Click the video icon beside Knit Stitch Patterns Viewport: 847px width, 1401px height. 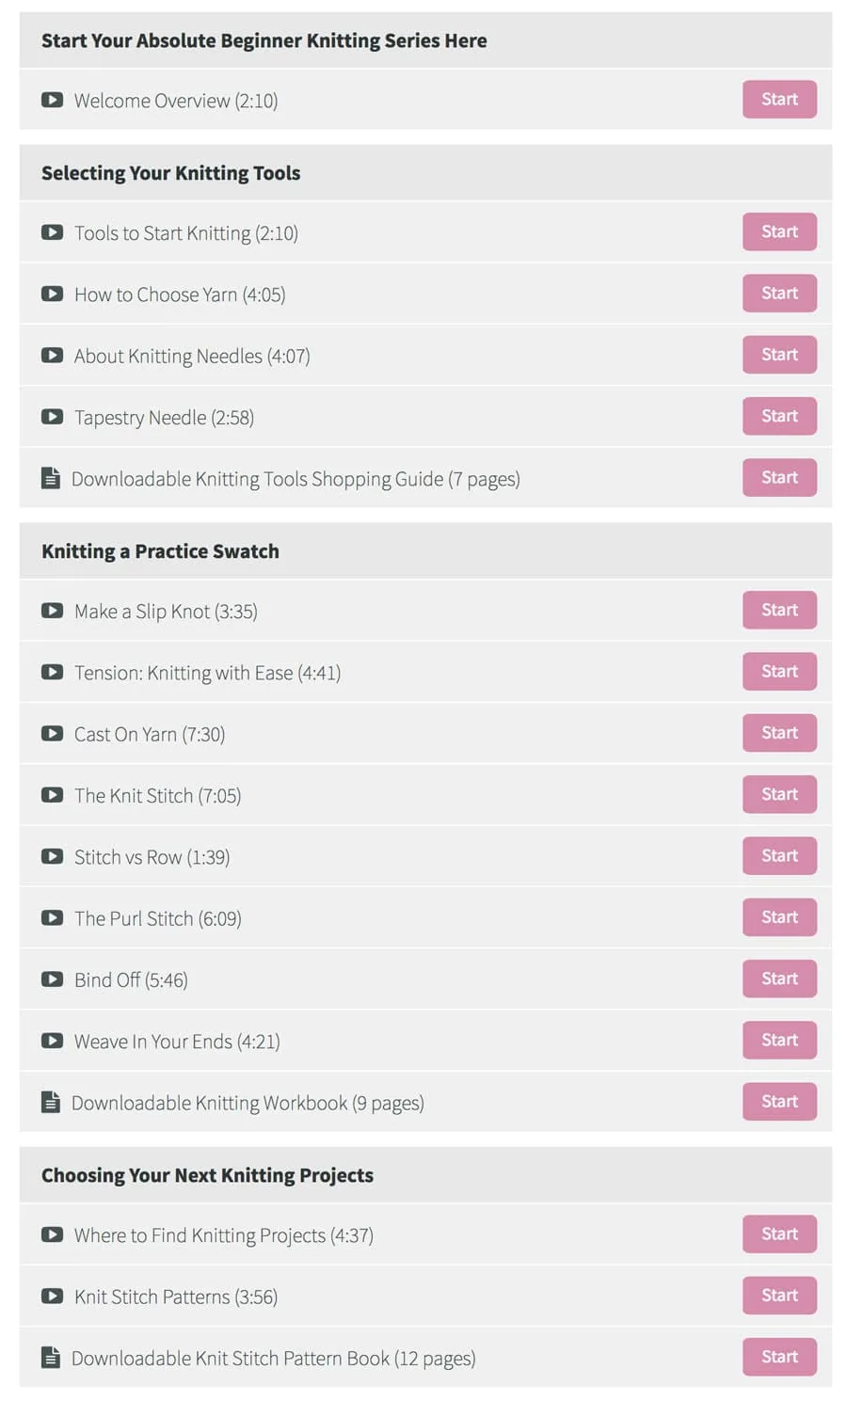tap(52, 1296)
